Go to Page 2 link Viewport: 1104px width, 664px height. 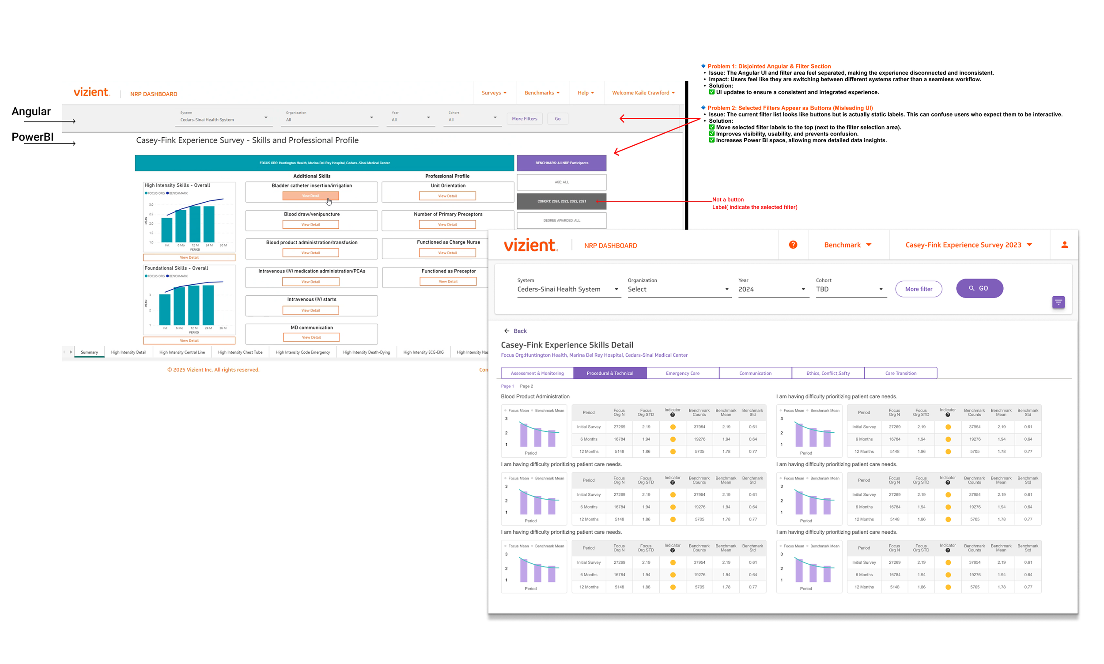tap(526, 386)
